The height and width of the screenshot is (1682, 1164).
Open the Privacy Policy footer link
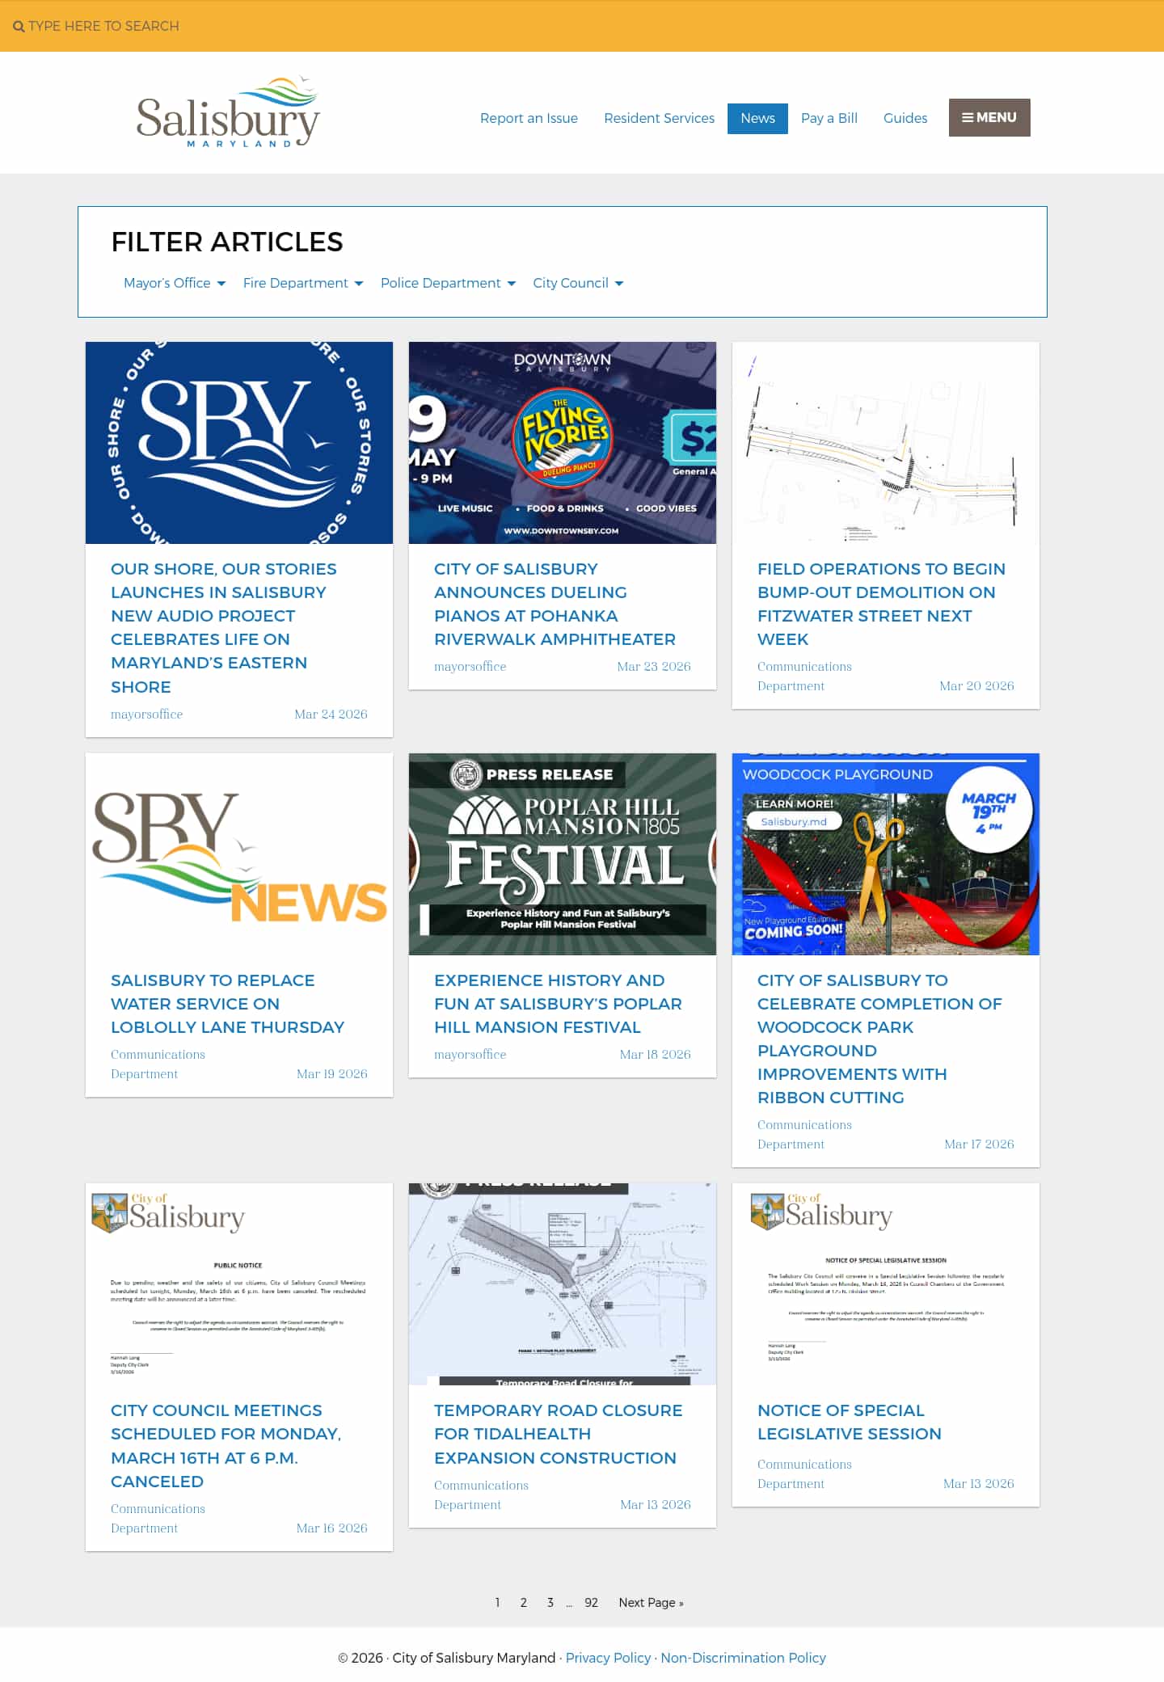608,1658
